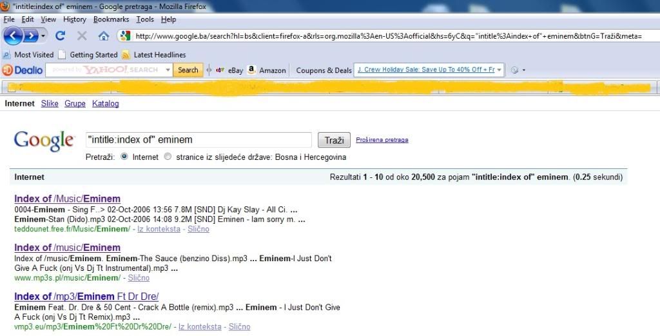Open the File menu
The height and width of the screenshot is (336, 660).
9,19
